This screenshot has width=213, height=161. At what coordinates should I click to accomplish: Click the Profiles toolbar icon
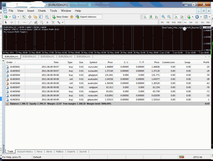point(14,17)
